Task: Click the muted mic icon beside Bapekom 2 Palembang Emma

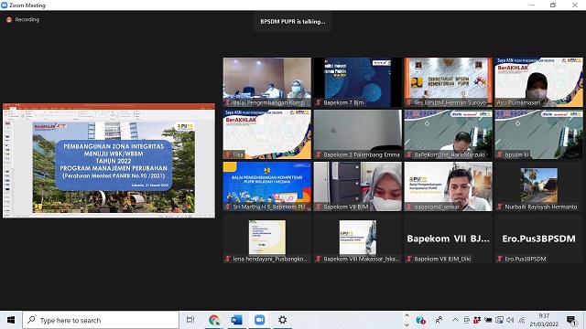Action: click(319, 154)
